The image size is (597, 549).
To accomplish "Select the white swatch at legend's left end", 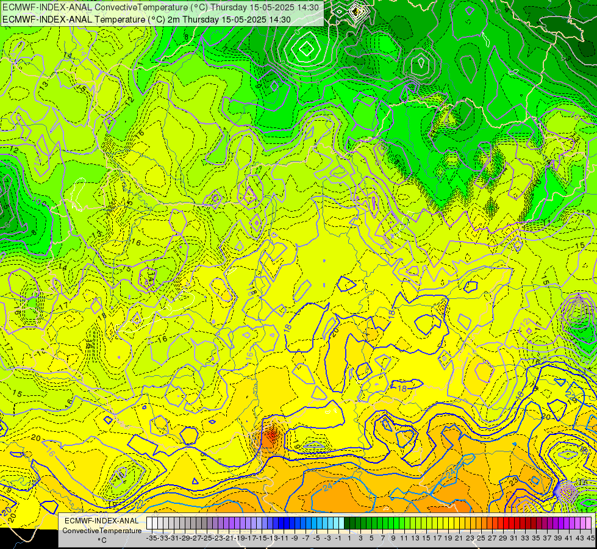I will (x=149, y=523).
